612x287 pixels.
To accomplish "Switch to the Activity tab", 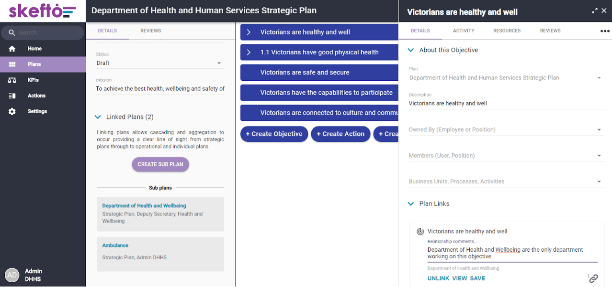I will click(464, 31).
